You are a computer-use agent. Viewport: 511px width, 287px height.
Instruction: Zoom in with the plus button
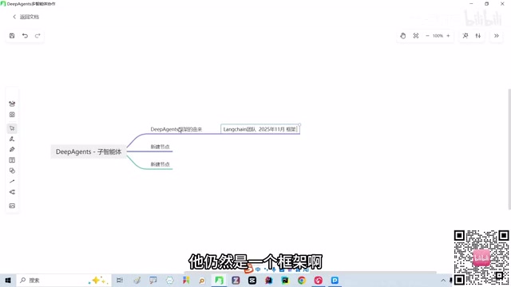(x=448, y=36)
